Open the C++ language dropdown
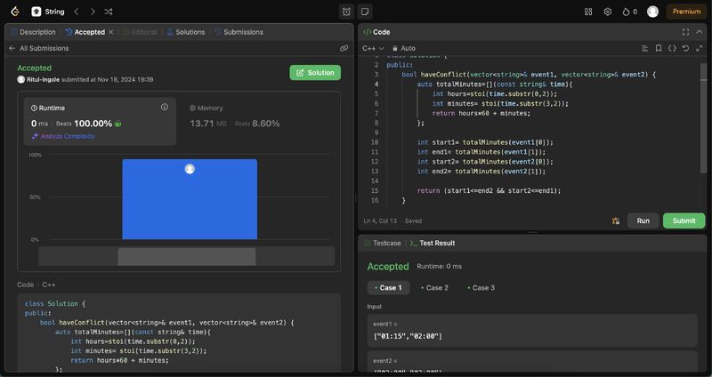This screenshot has width=712, height=377. click(x=373, y=48)
